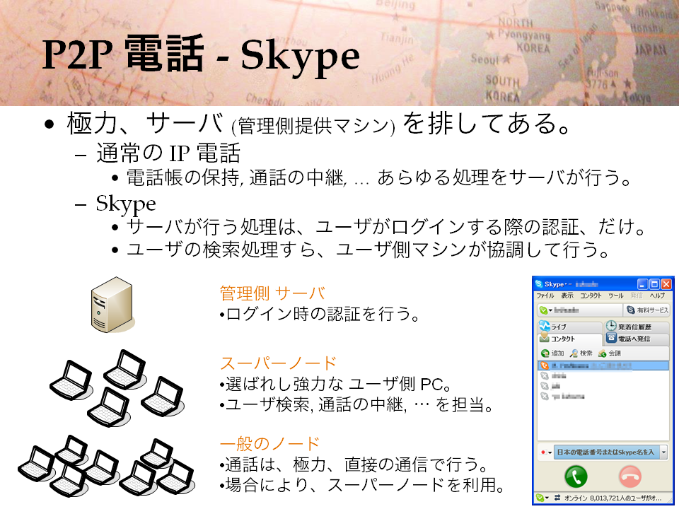Switch to the 発着信履歴 tab

point(637,327)
